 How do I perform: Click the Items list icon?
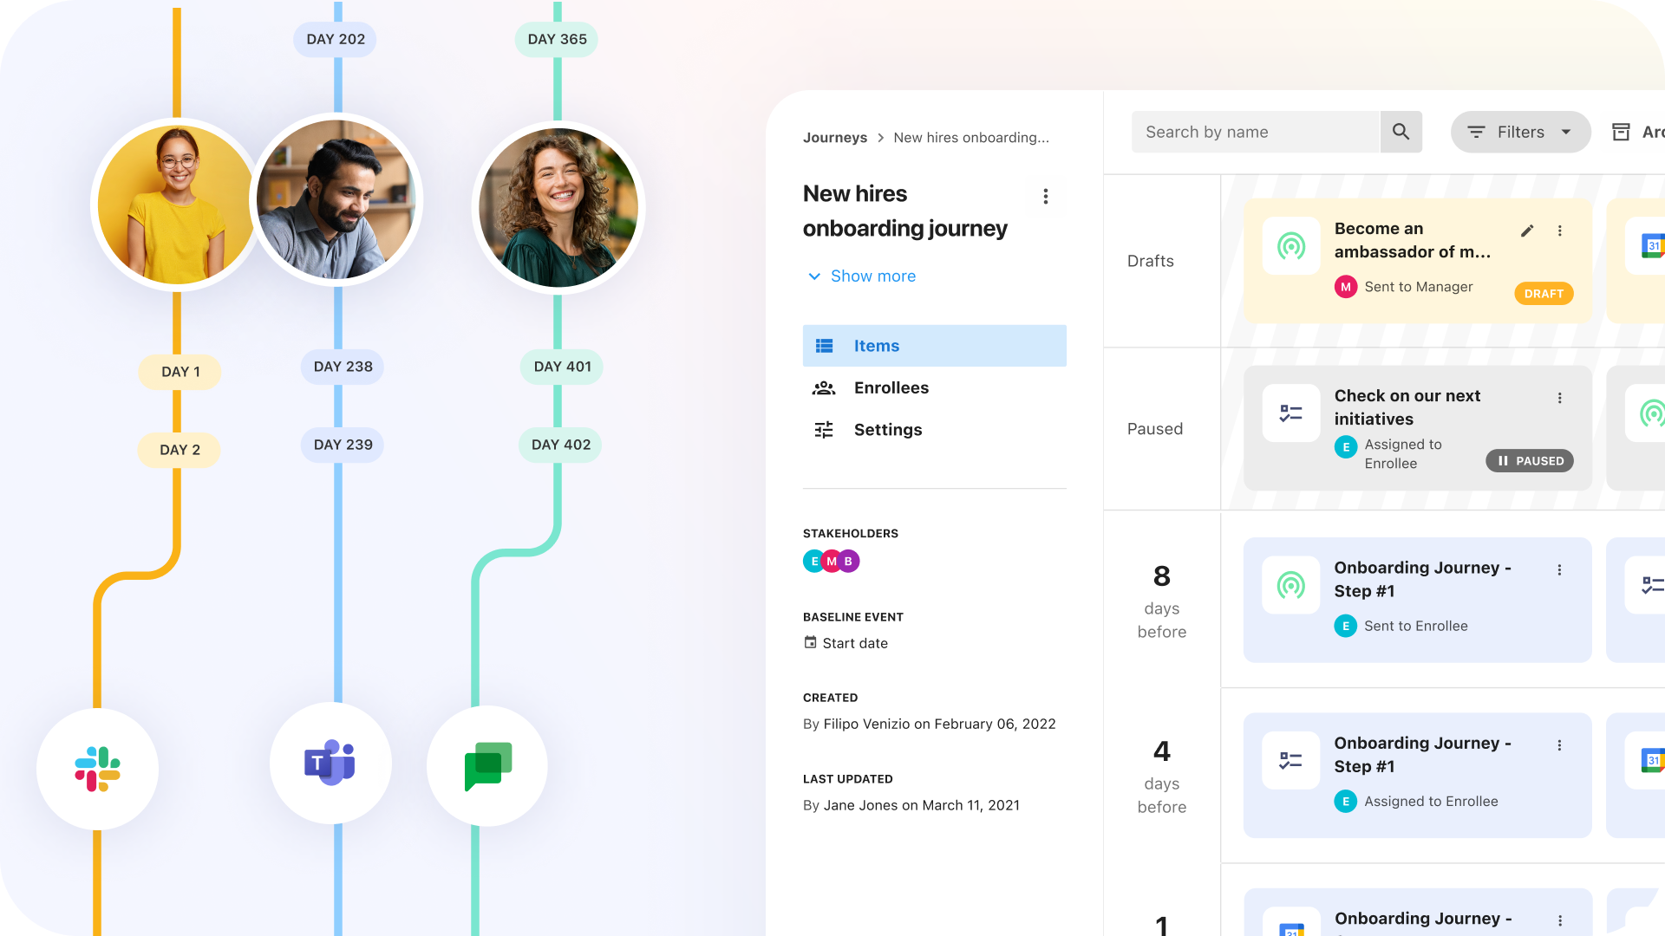coord(824,346)
